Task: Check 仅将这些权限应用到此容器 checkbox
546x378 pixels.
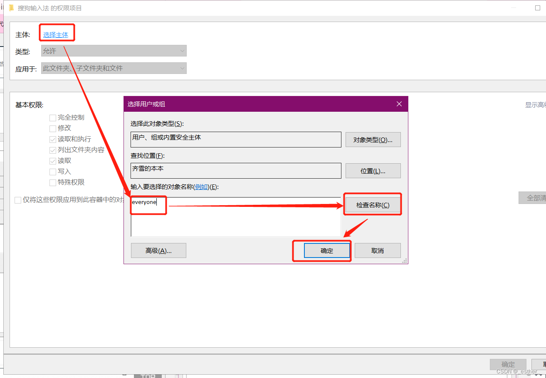Action: (x=18, y=200)
